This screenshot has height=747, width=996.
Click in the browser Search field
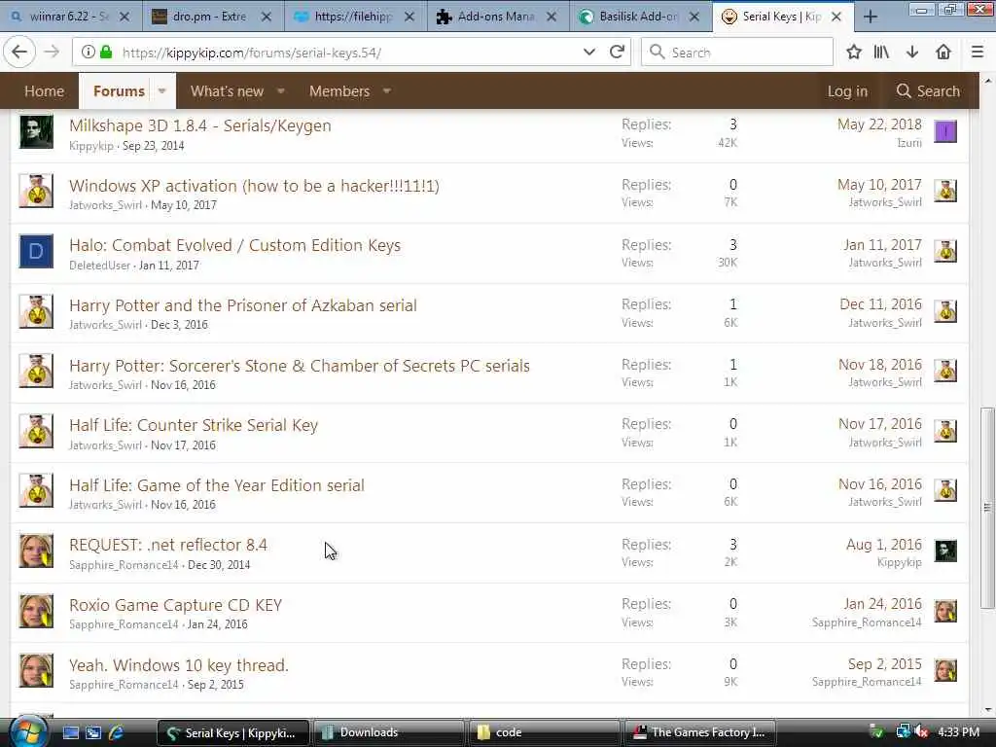(737, 53)
